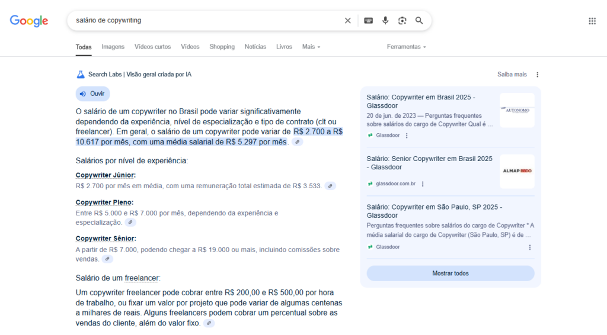
Task: Start voice search with microphone icon
Action: tap(385, 21)
